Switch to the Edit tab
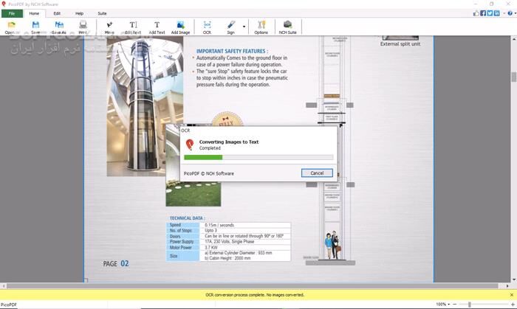This screenshot has height=309, width=517. [57, 13]
